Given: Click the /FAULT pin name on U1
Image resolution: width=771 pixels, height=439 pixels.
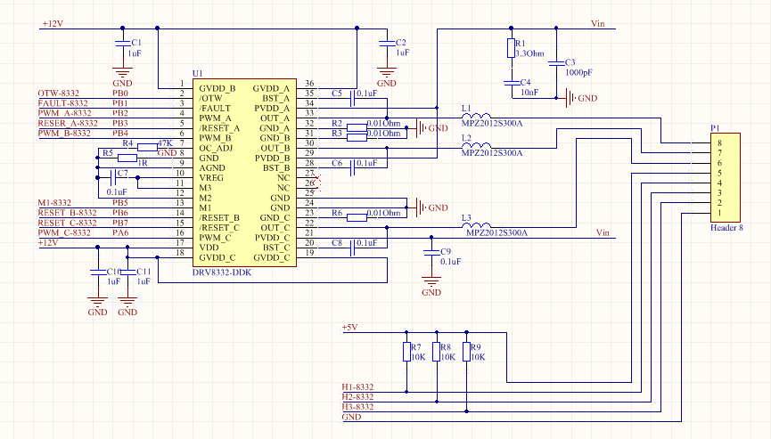Looking at the screenshot, I should pyautogui.click(x=215, y=109).
